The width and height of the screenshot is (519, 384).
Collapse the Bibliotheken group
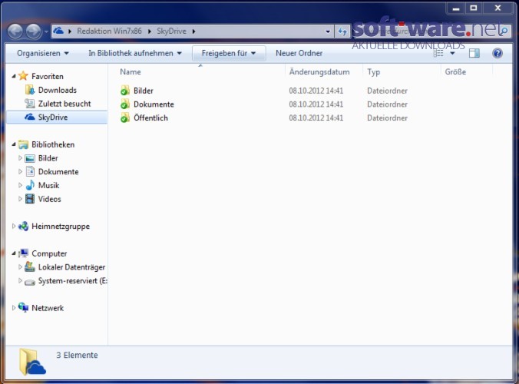(14, 144)
